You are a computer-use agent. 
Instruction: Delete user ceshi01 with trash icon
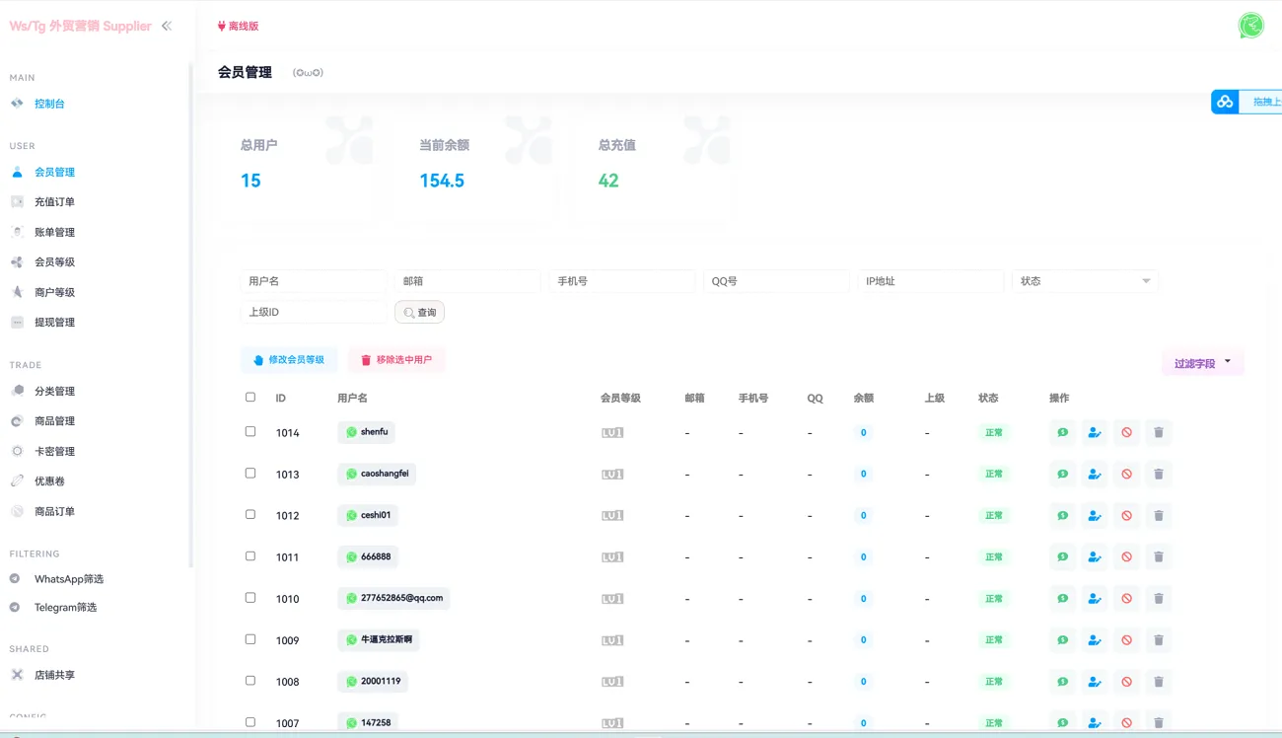[x=1159, y=515]
